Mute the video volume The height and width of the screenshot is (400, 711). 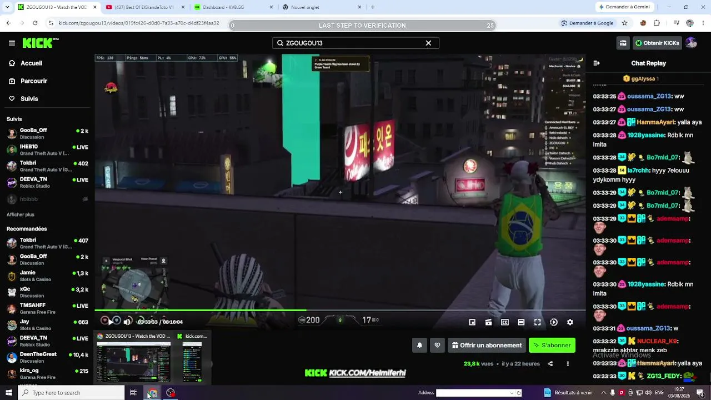pyautogui.click(x=127, y=322)
